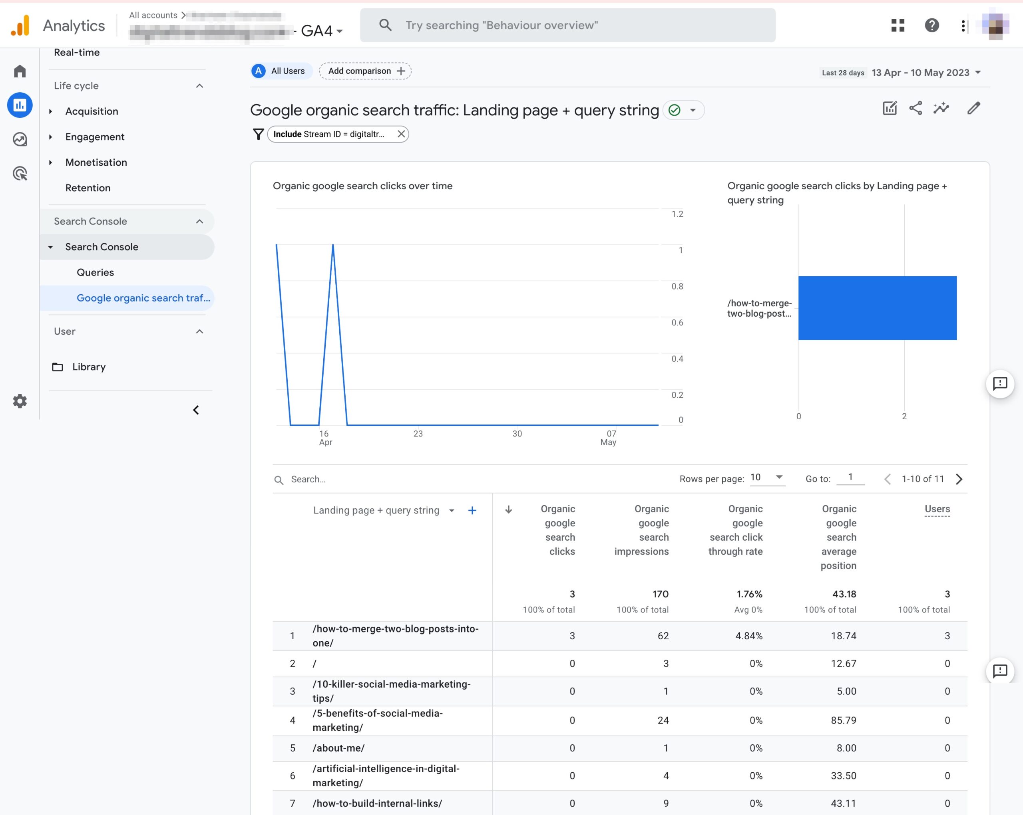The height and width of the screenshot is (815, 1023).
Task: Select the Queries menu item
Action: pos(94,272)
